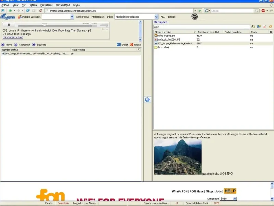The image size is (274, 206).
Task: Click the Gspace logo in the toolbar
Action: tap(8, 17)
